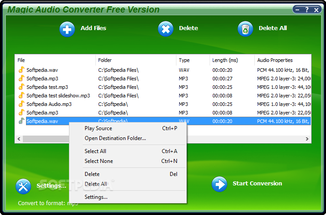Click the music note icon of Softpedia test.mp3
The image size is (326, 215).
[x=21, y=87]
